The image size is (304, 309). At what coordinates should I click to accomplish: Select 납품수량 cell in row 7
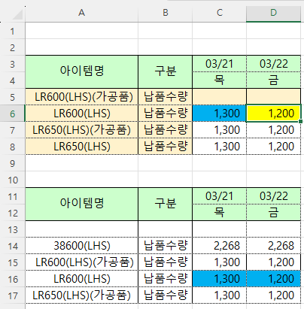[x=166, y=130]
